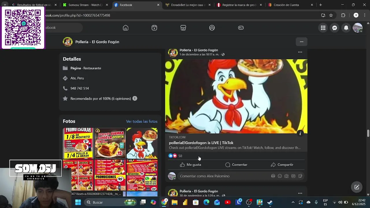View the 58 reactions on the post

point(180,156)
